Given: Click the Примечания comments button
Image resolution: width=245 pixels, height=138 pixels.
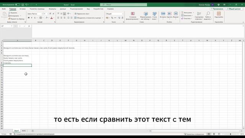Looking at the screenshot, I should (x=217, y=9).
